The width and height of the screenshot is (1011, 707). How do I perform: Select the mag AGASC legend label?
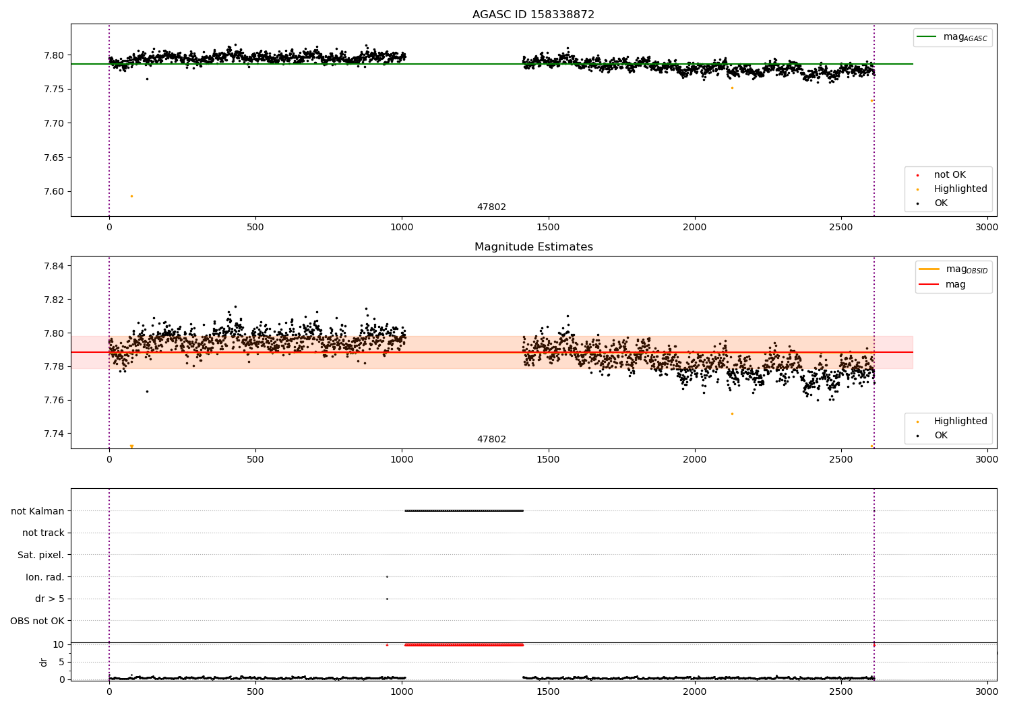point(965,37)
